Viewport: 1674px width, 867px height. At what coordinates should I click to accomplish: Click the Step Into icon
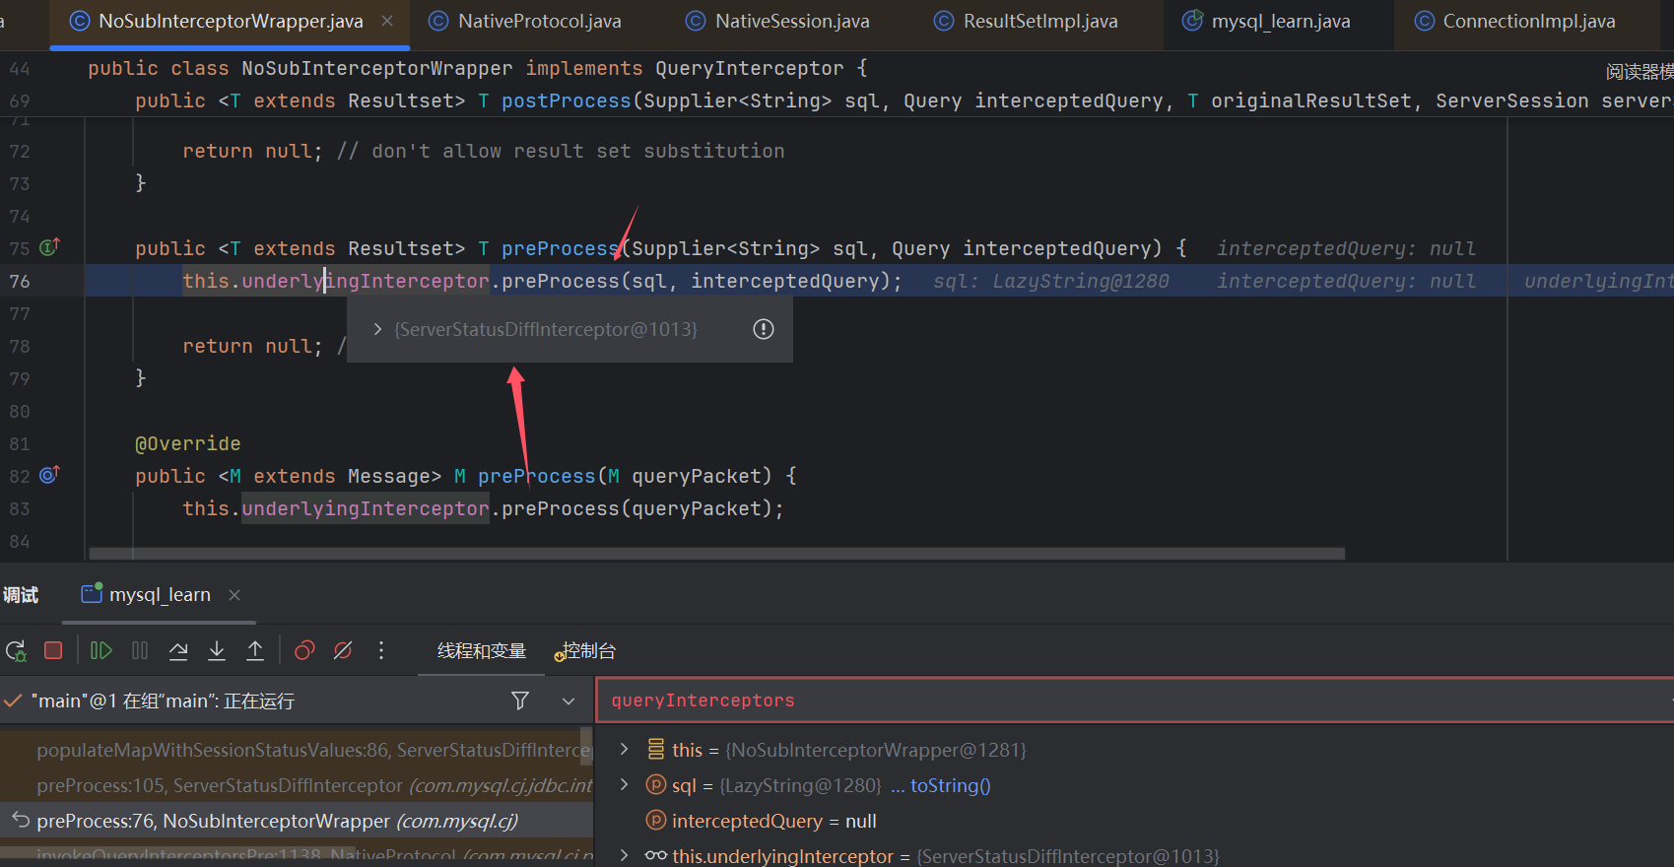[217, 650]
